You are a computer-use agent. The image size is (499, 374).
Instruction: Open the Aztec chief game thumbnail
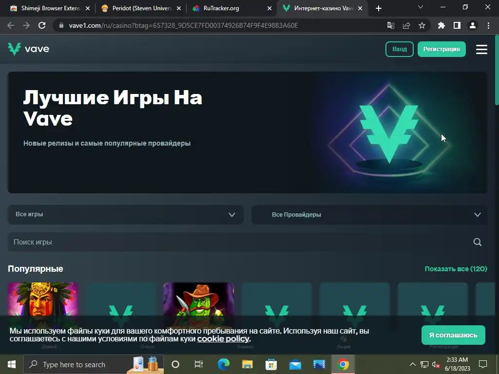pyautogui.click(x=43, y=300)
